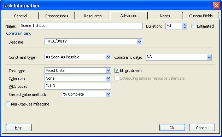
Task: Confirm with the OK button
Action: pos(172,128)
